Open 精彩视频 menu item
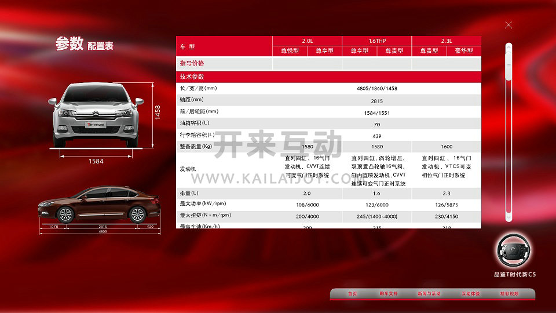 pos(509,293)
